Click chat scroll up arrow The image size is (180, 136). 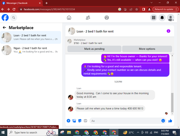coord(172,56)
